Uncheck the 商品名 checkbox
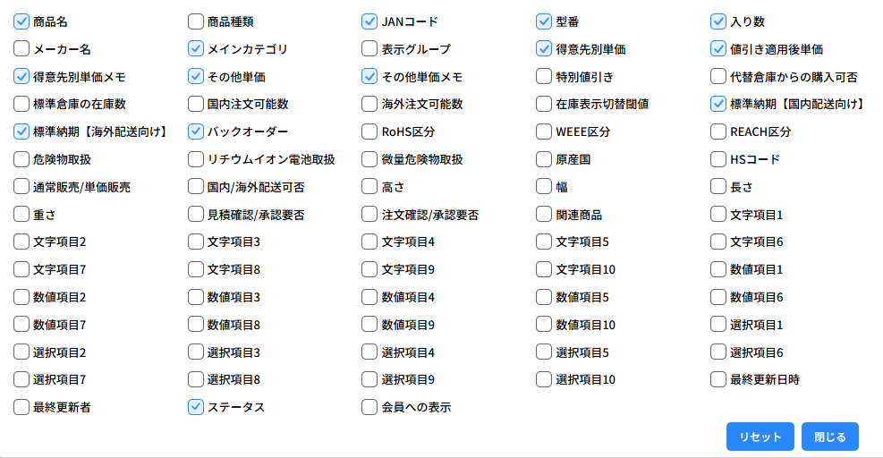This screenshot has height=458, width=883. click(x=22, y=21)
